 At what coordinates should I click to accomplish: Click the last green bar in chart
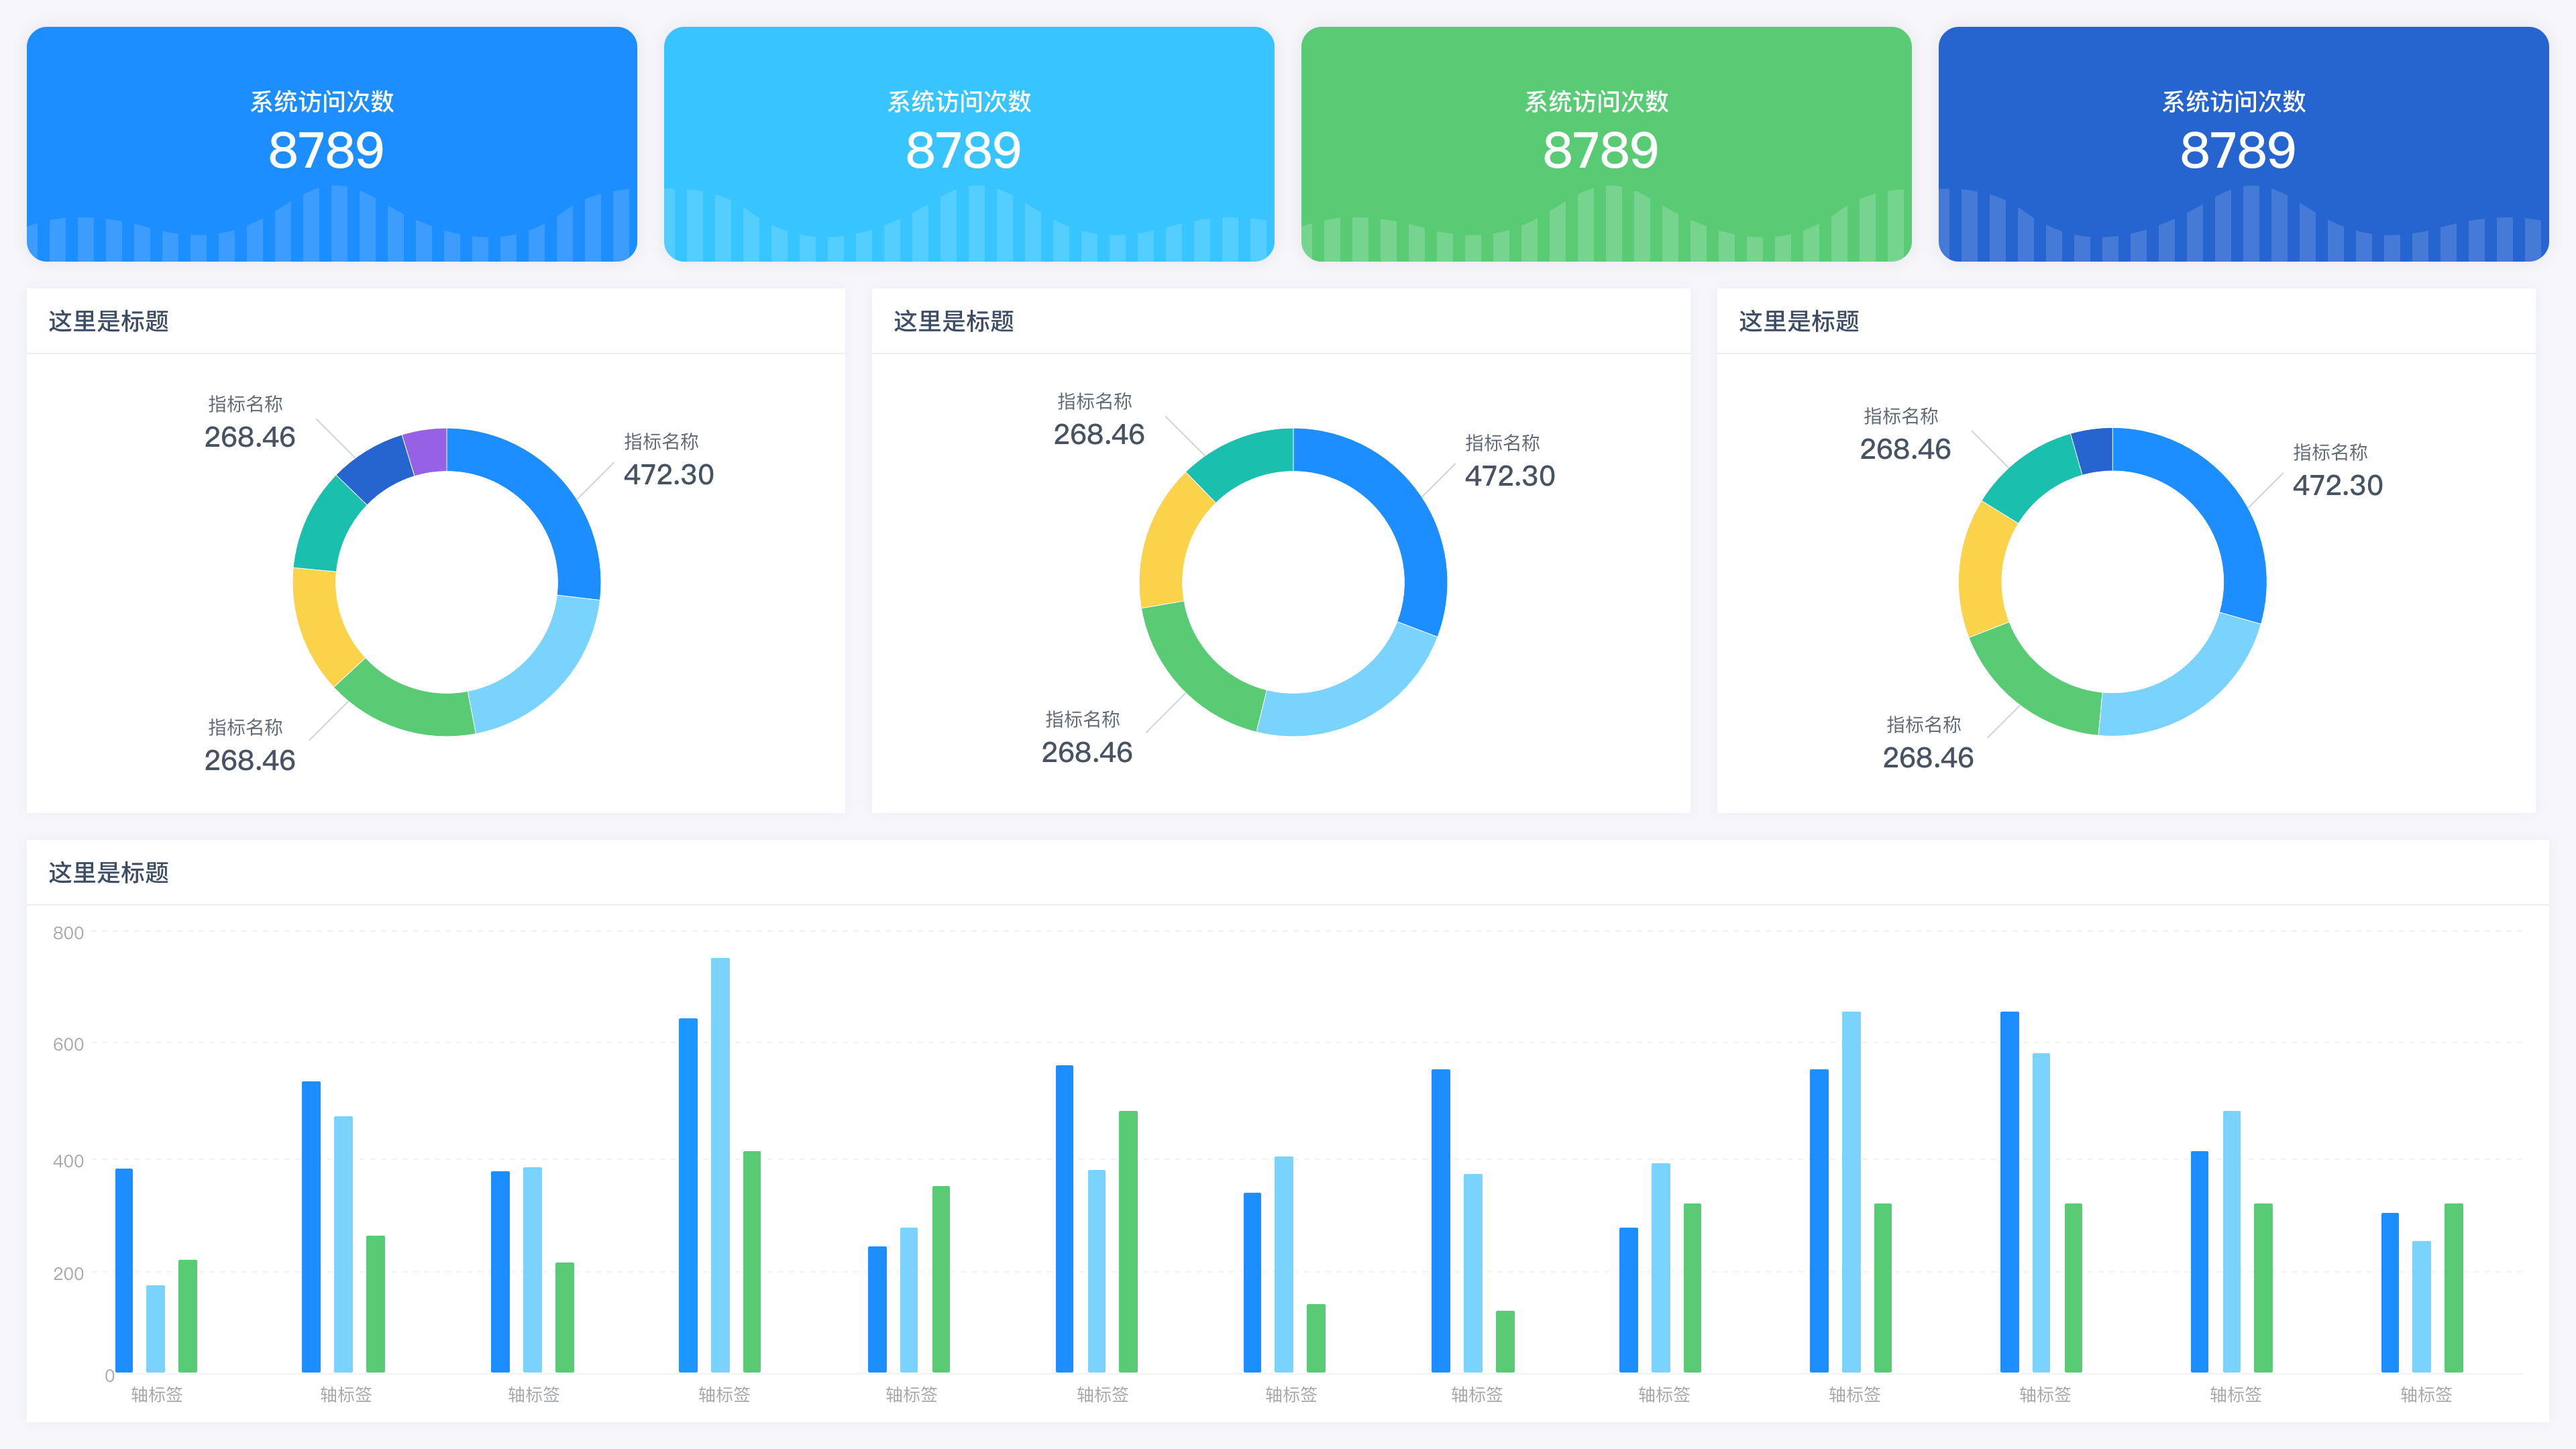tap(2453, 1287)
